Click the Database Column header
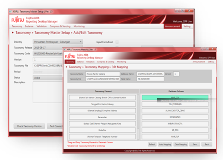 point(176,91)
